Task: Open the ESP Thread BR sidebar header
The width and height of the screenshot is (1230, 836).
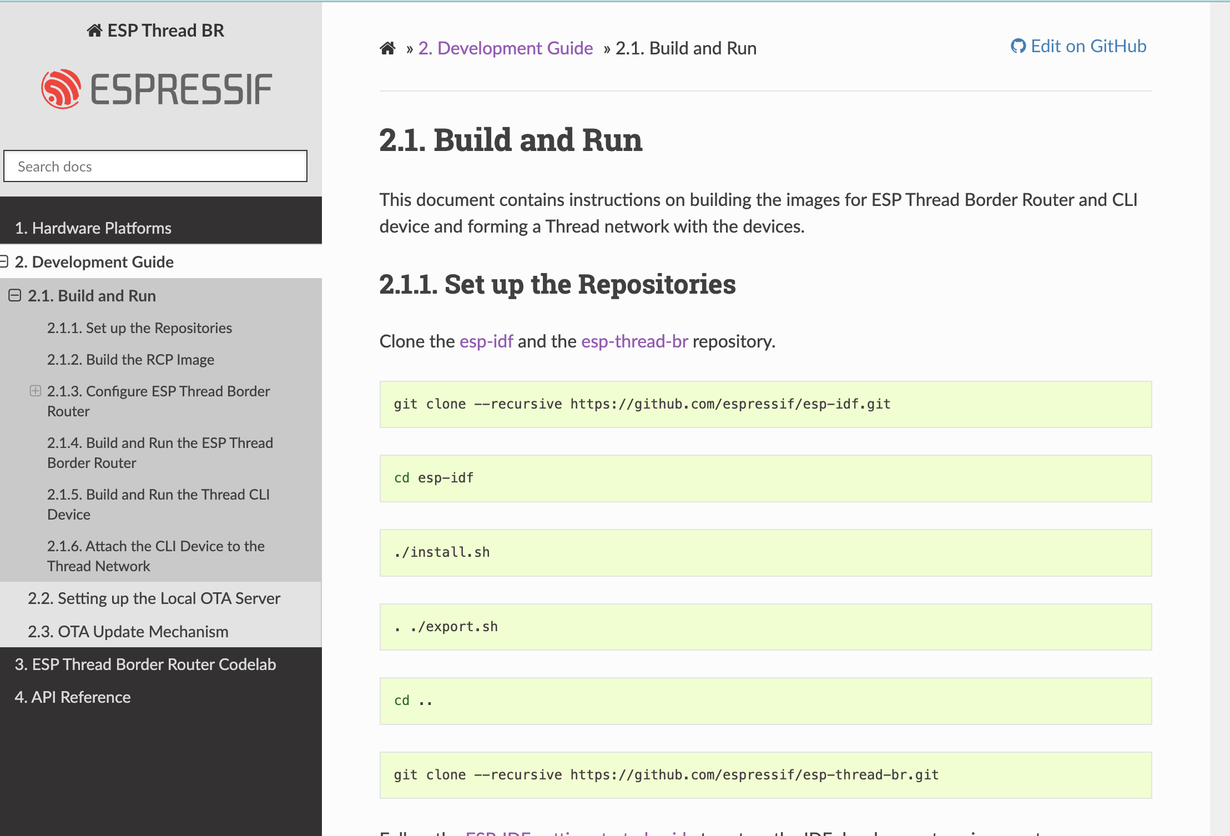Action: pos(156,30)
